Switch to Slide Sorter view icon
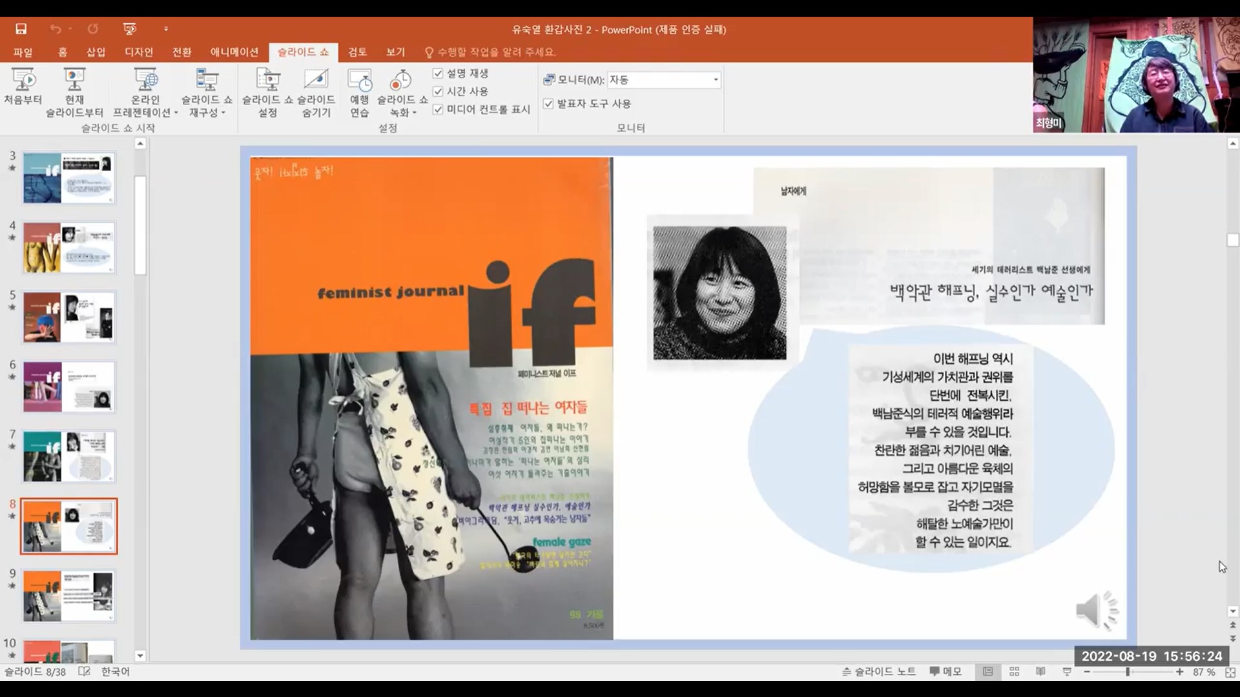This screenshot has width=1240, height=697. tap(1014, 672)
